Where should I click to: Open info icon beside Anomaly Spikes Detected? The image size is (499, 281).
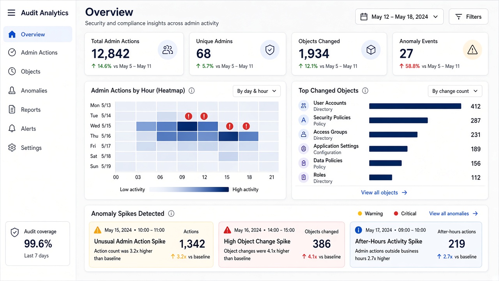coord(171,213)
